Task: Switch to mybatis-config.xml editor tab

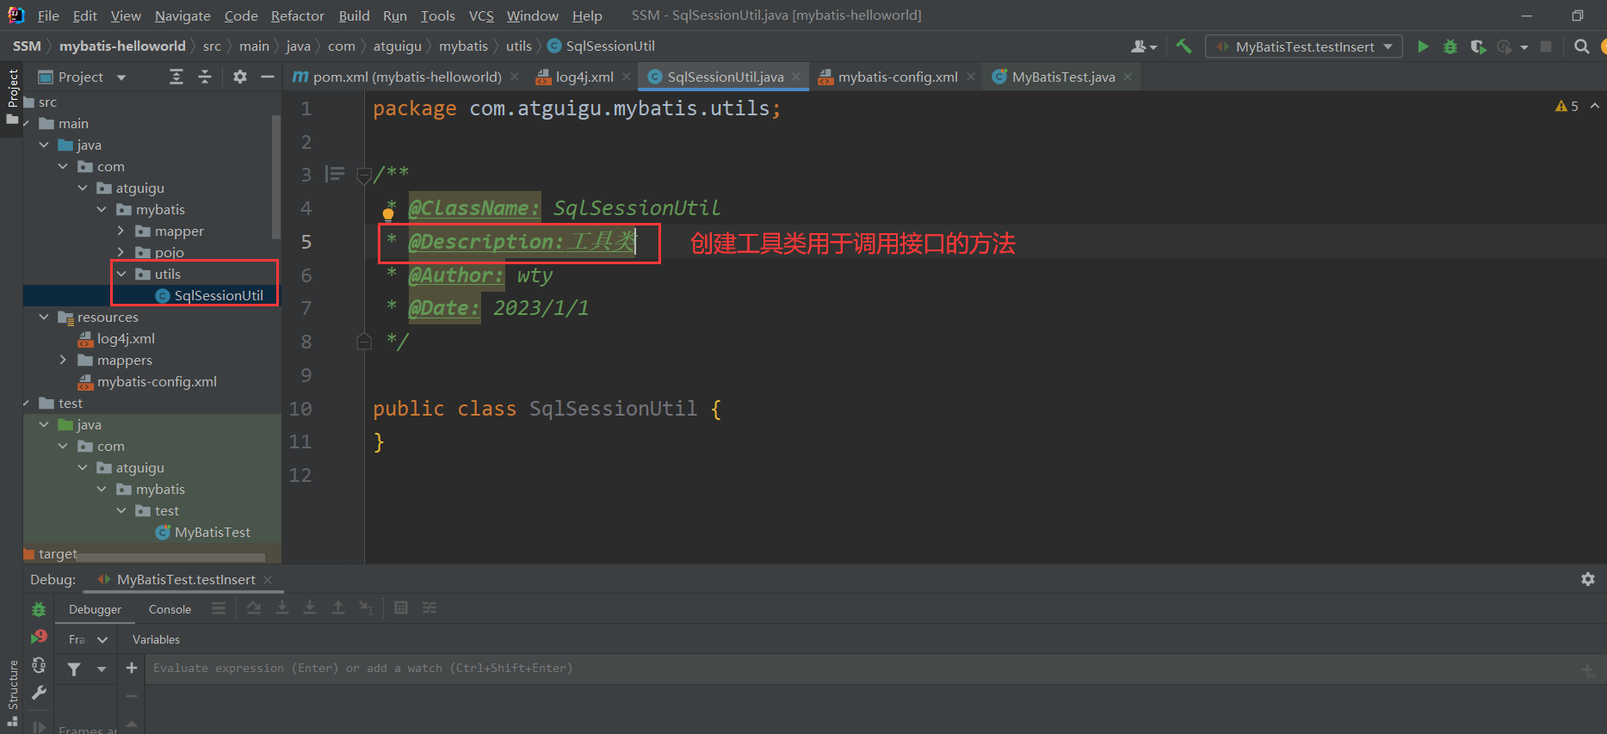Action: pos(898,77)
